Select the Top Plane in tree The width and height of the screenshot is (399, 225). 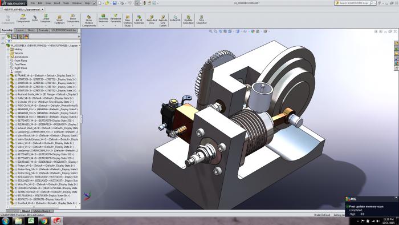click(20, 65)
